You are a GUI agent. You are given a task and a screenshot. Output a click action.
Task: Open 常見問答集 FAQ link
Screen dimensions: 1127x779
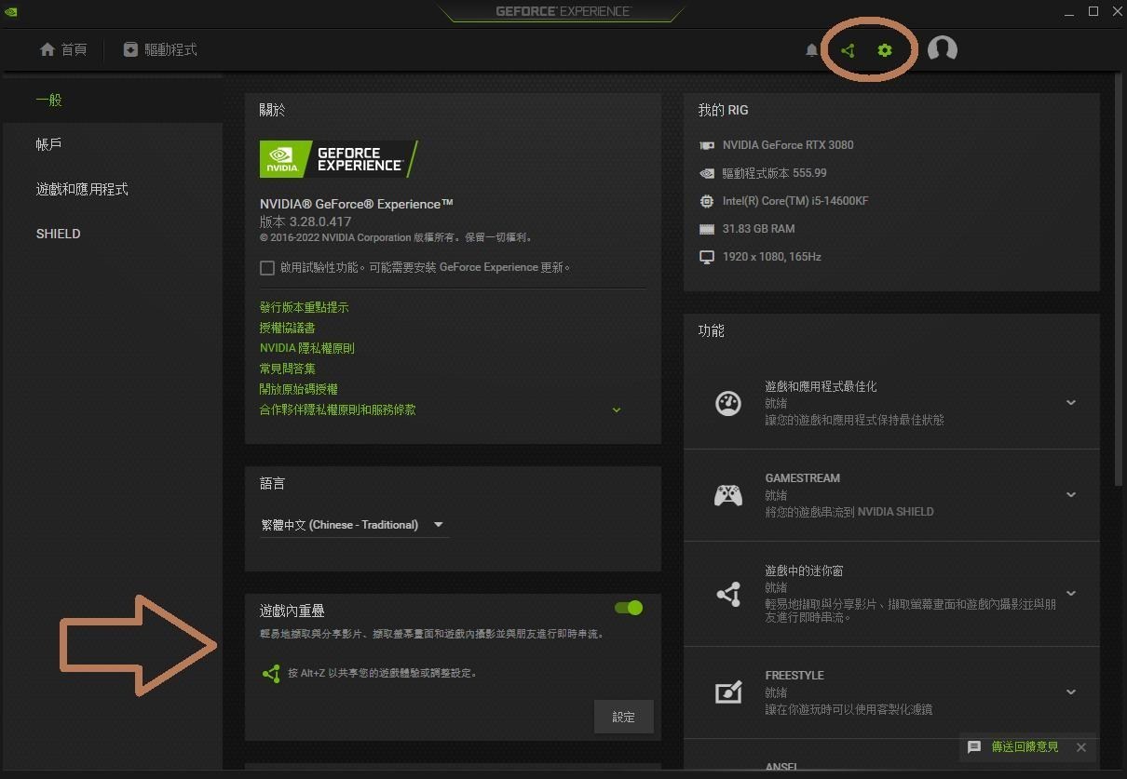click(288, 369)
